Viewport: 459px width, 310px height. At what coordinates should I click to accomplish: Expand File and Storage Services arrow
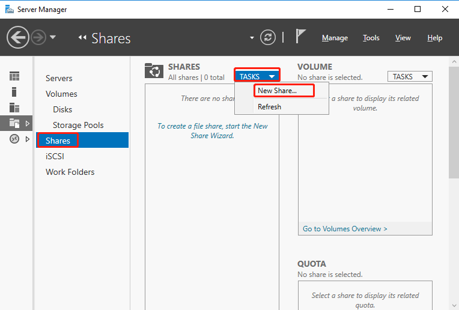point(27,123)
